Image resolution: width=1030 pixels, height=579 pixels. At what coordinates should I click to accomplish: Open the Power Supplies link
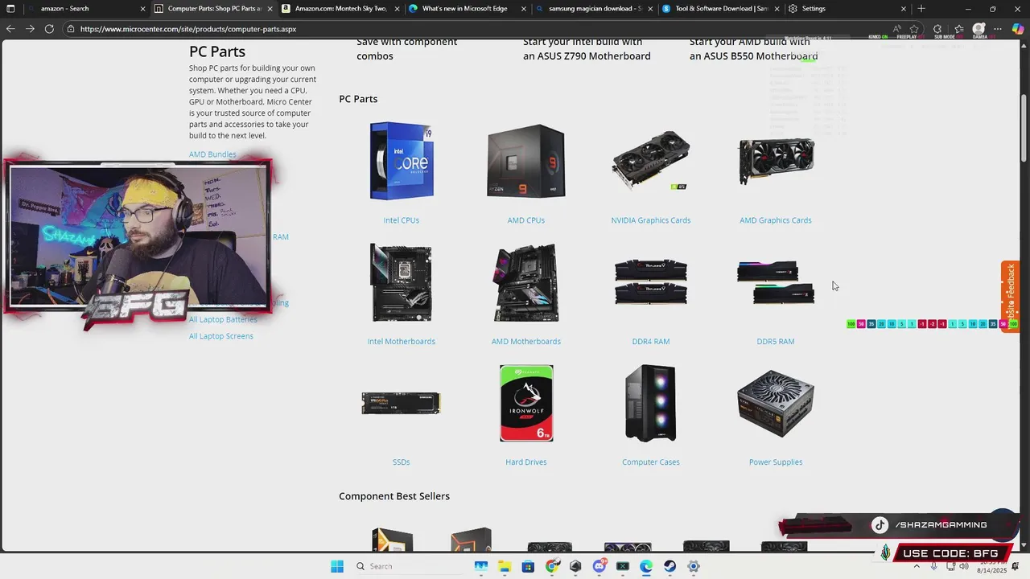(776, 462)
